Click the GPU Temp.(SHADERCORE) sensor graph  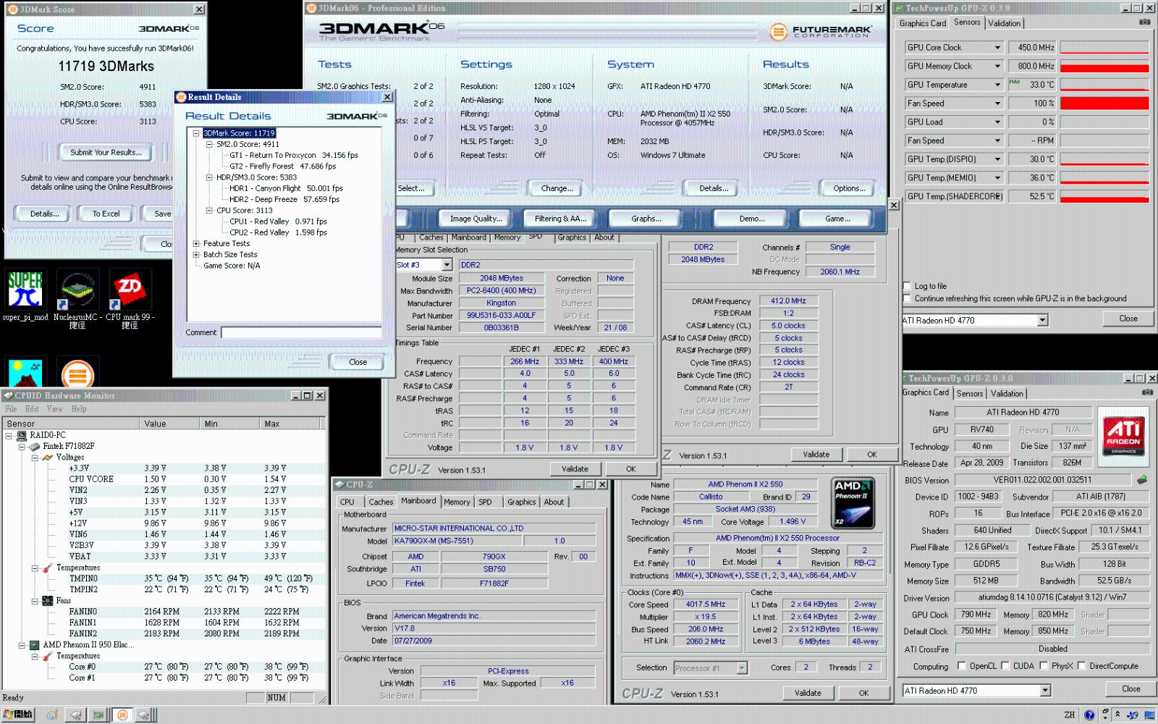pyautogui.click(x=1104, y=196)
